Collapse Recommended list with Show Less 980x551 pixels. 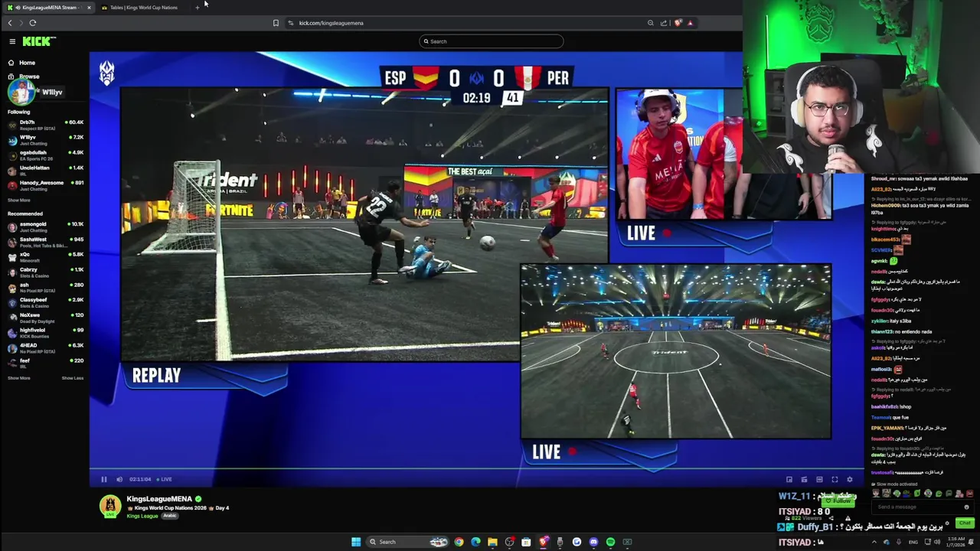click(73, 378)
